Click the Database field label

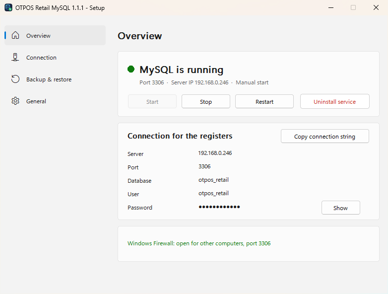pyautogui.click(x=139, y=181)
